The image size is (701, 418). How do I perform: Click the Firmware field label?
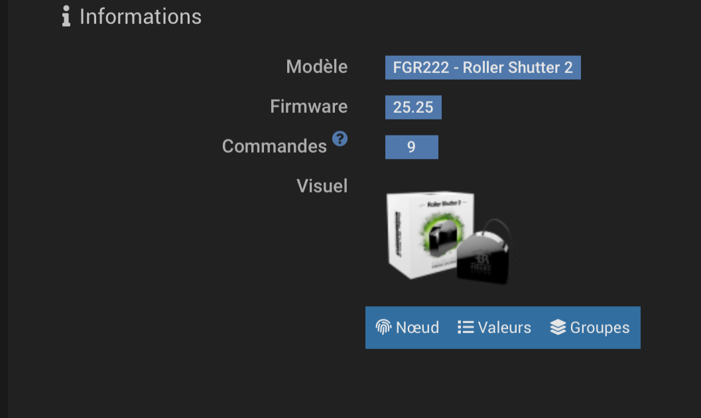tap(308, 106)
